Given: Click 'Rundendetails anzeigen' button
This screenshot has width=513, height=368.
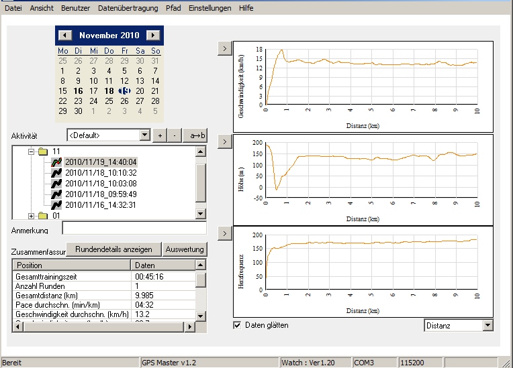Looking at the screenshot, I should 113,249.
